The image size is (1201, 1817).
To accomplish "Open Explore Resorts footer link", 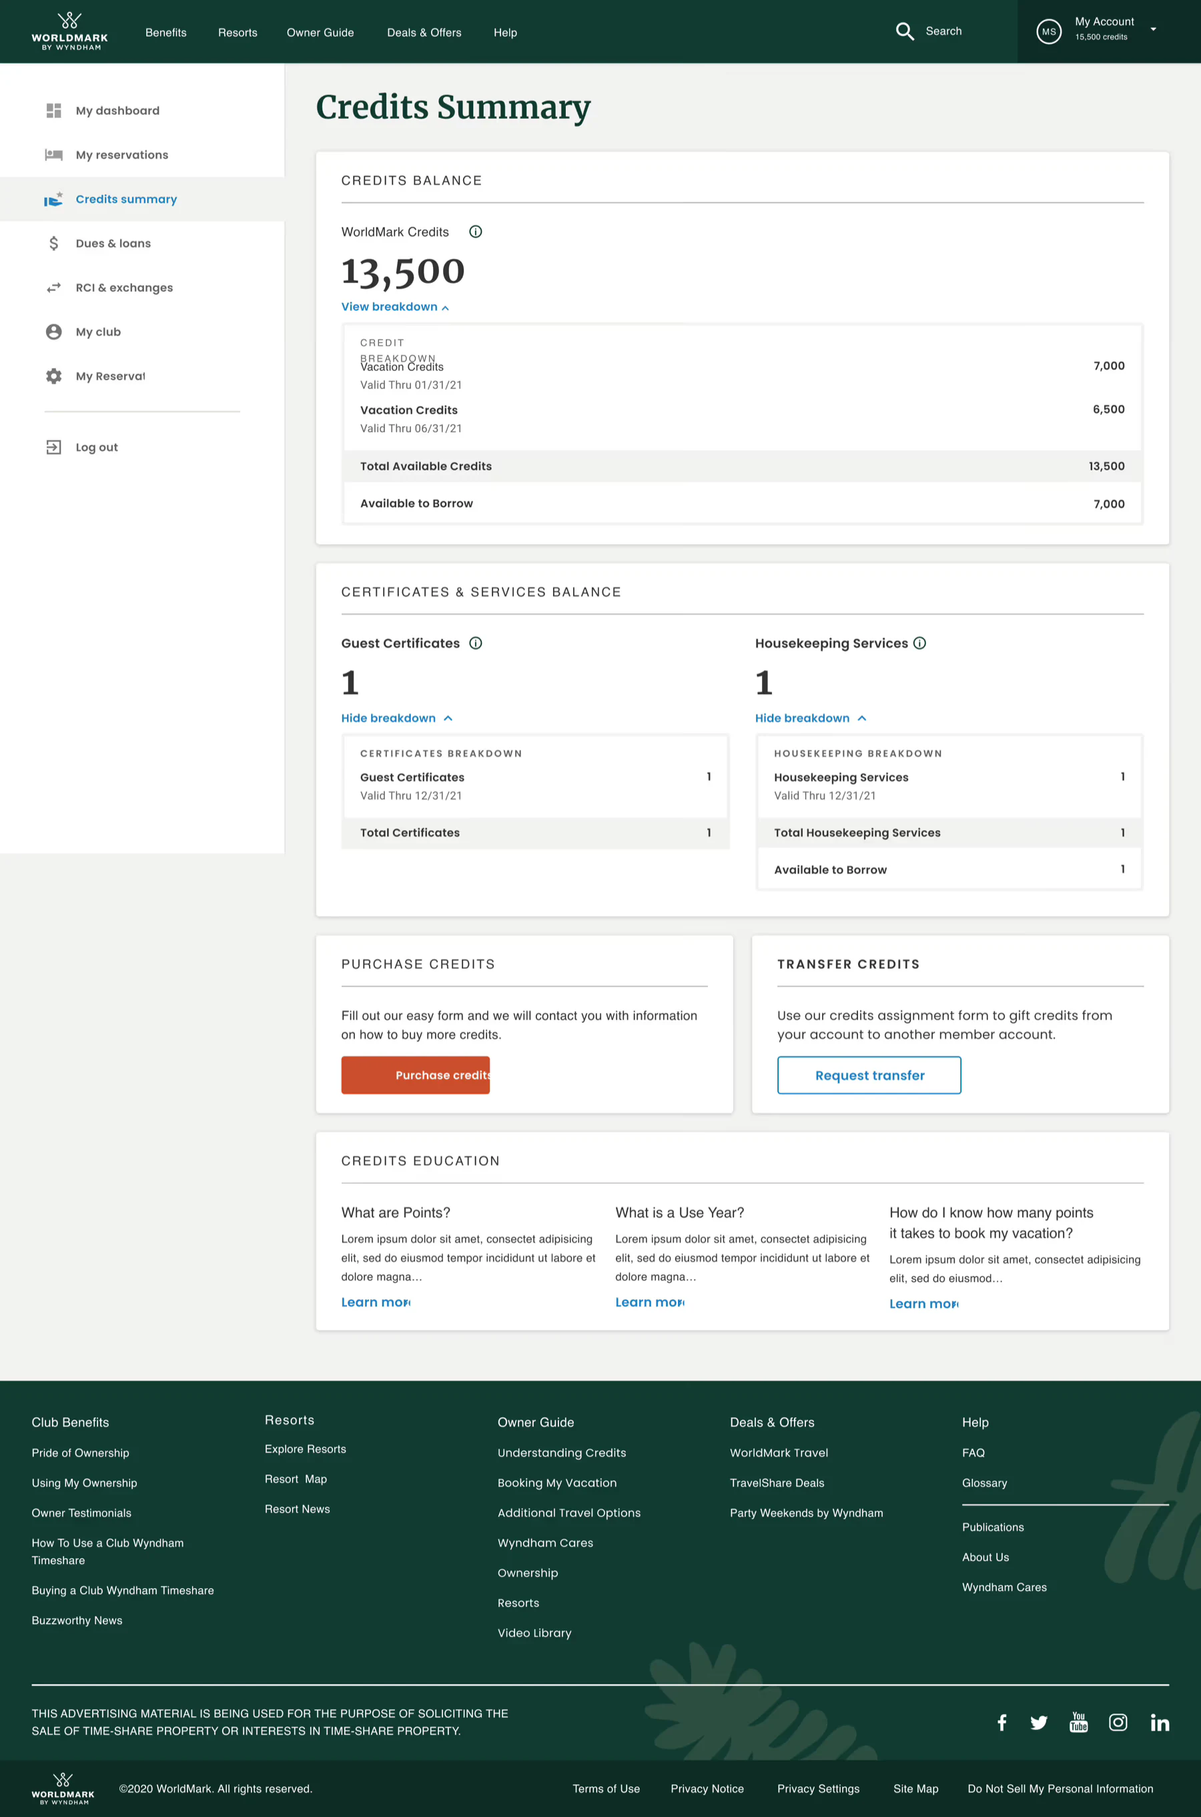I will click(x=306, y=1449).
